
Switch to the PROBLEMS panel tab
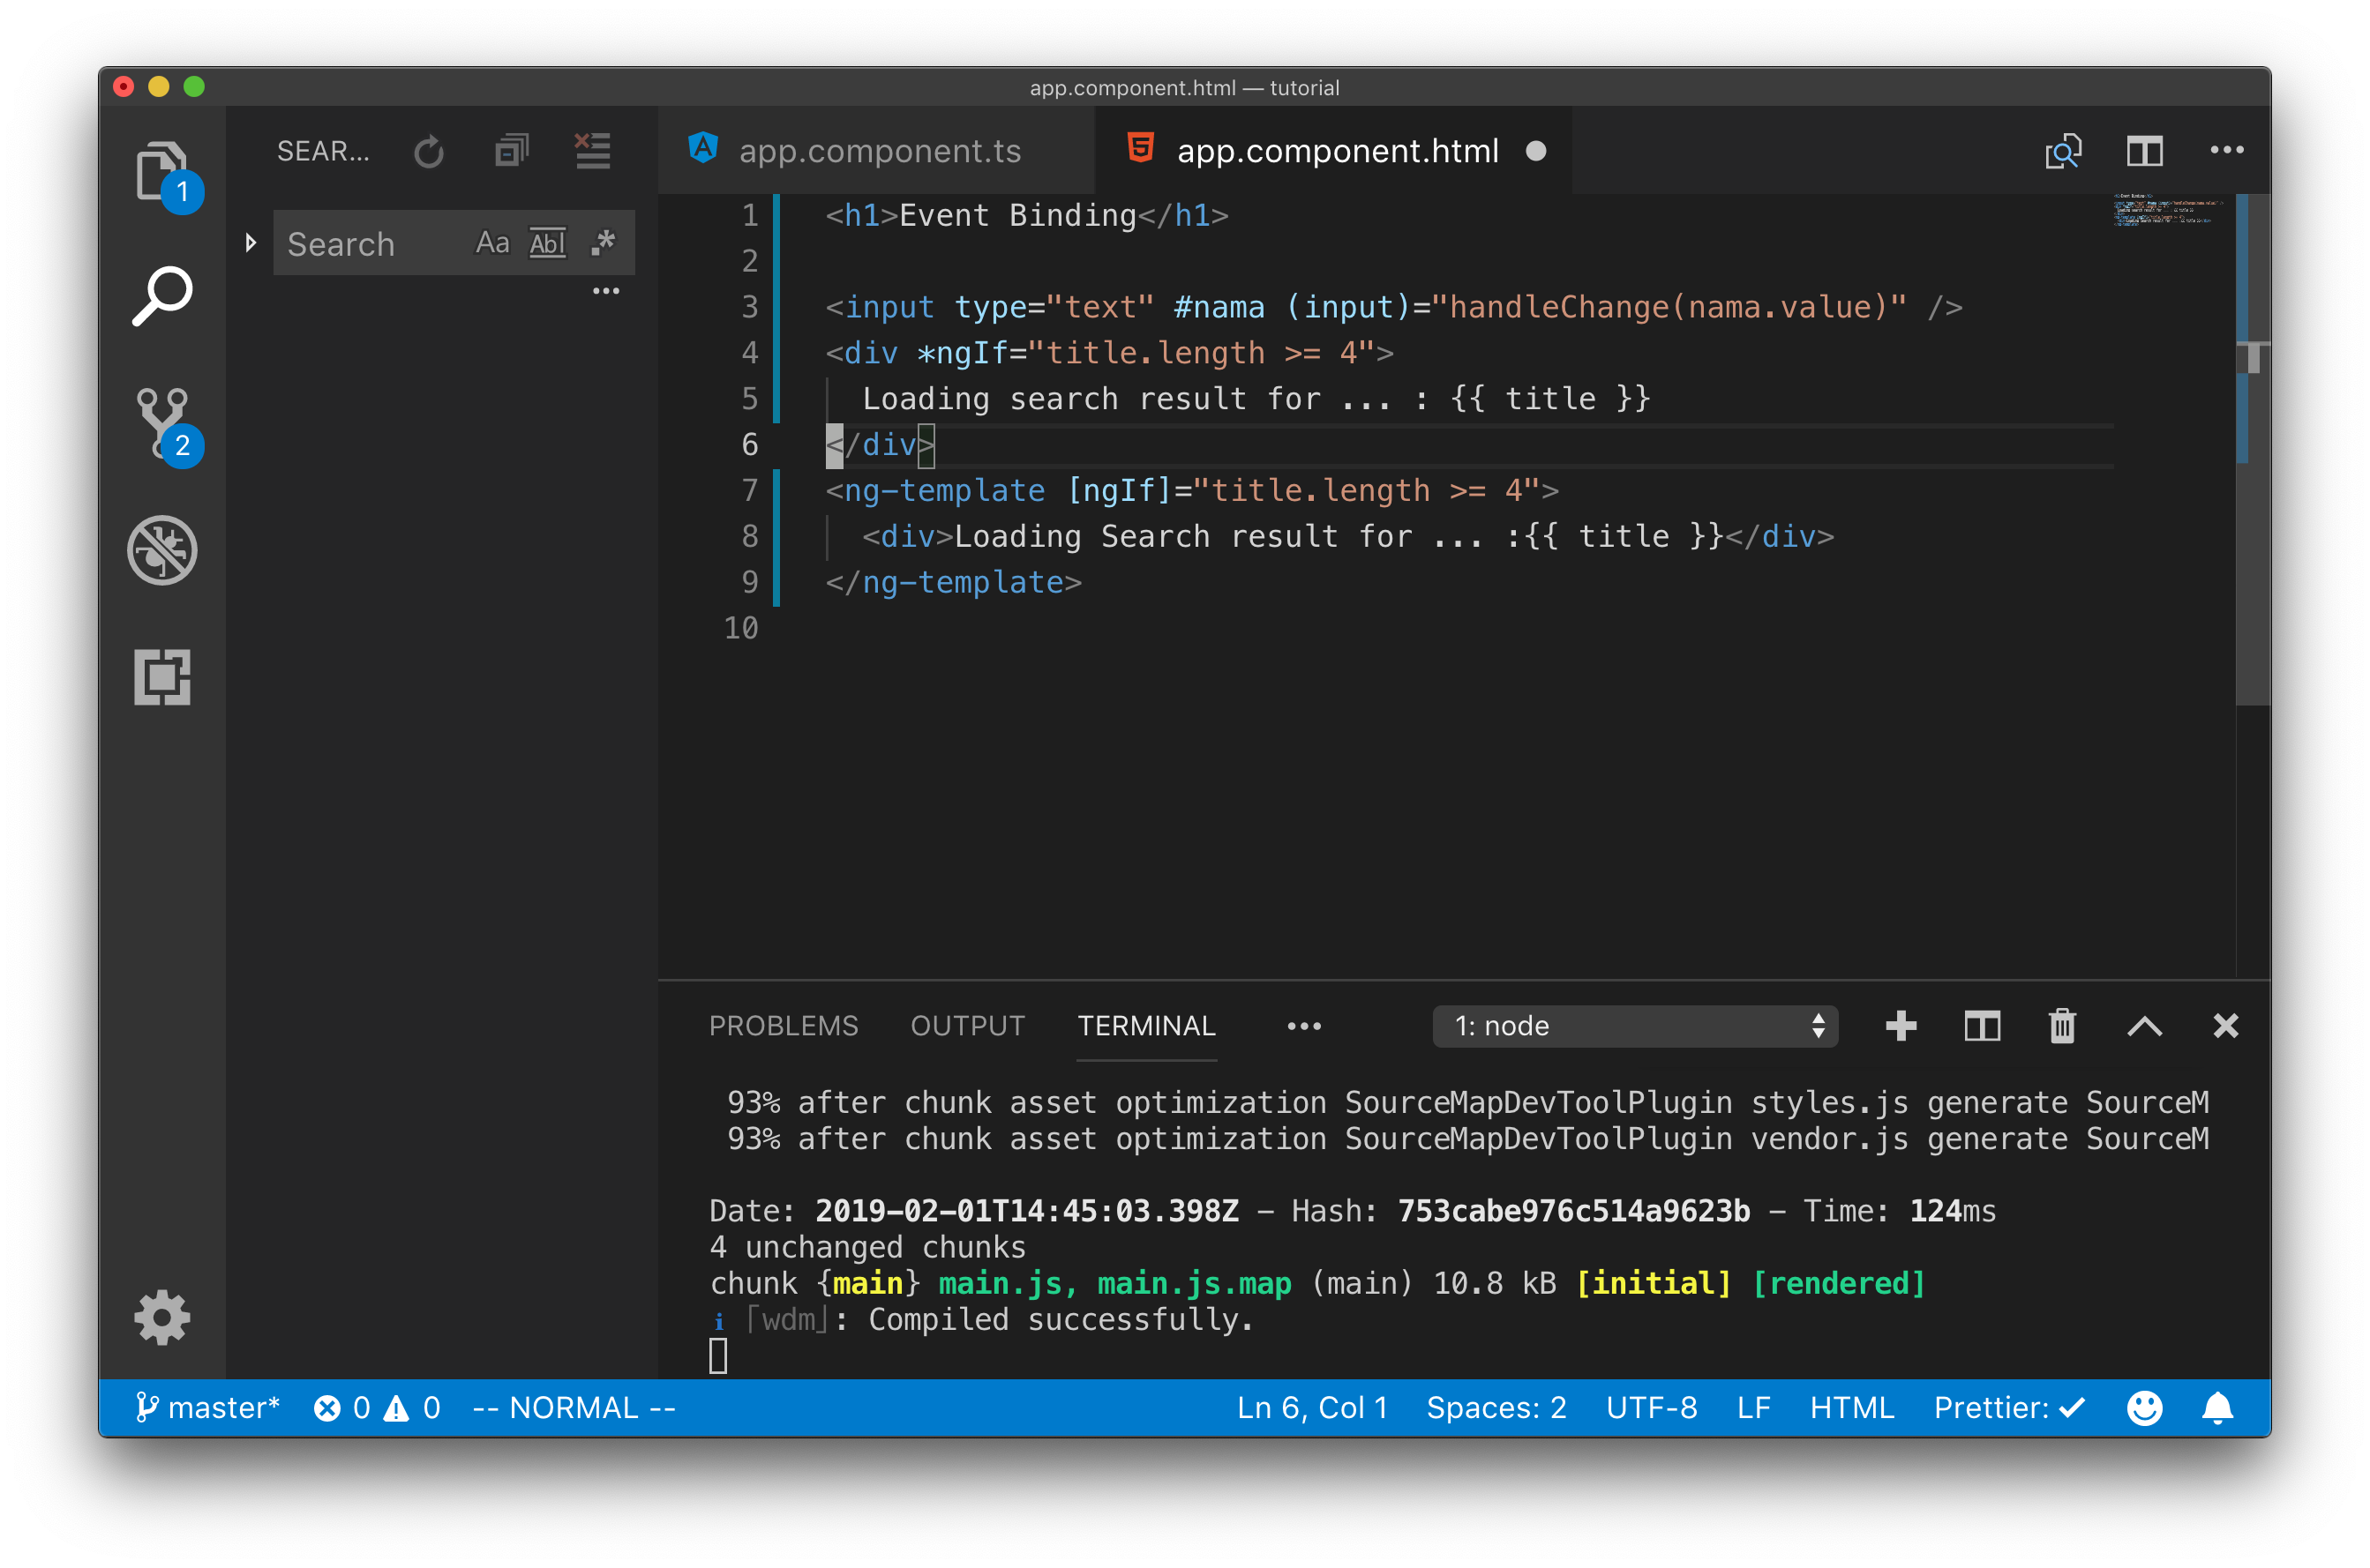tap(784, 1025)
